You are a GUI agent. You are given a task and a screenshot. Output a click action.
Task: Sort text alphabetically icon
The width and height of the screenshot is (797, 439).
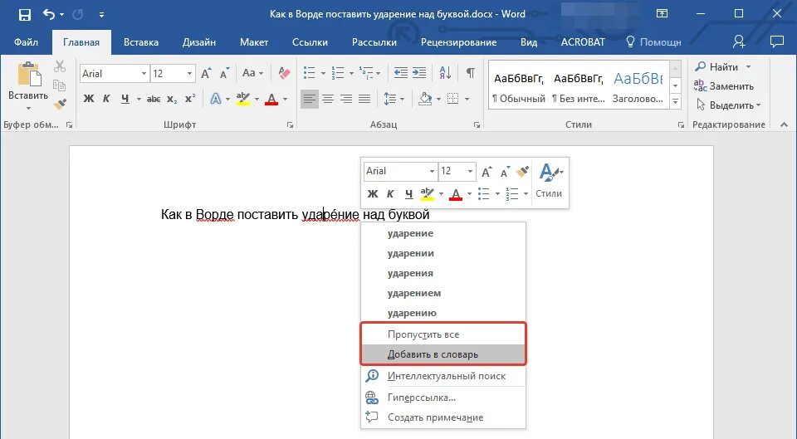(445, 73)
